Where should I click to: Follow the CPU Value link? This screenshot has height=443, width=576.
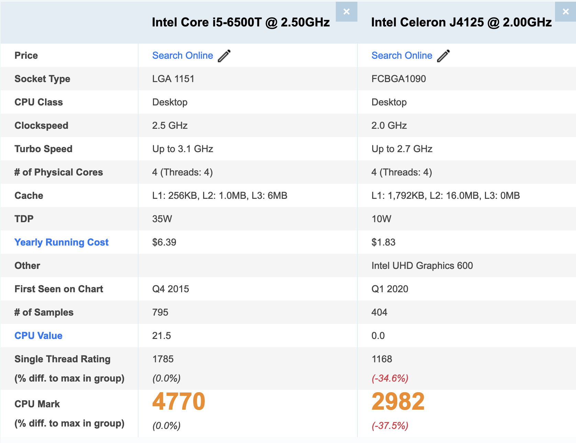38,336
